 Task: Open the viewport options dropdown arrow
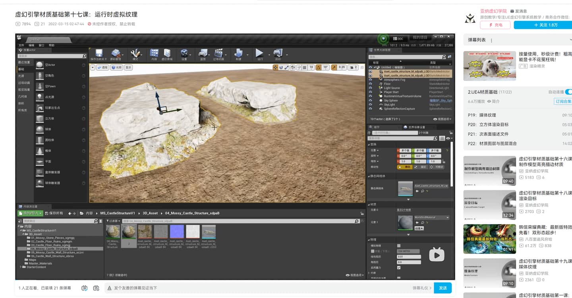click(93, 67)
